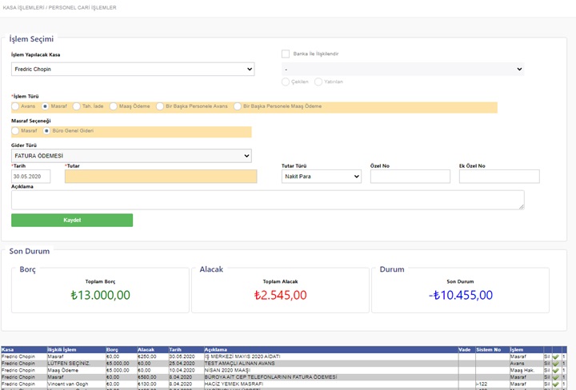
Task: Click green checkmark in HACİZ YEMEK MASRAFI row
Action: [x=555, y=384]
